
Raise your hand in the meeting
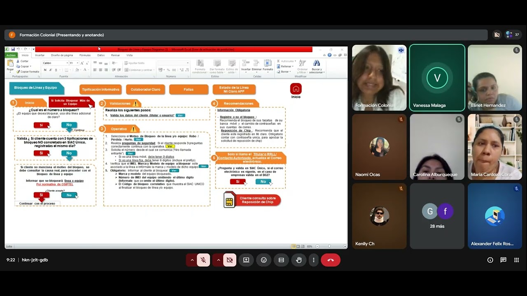point(299,260)
